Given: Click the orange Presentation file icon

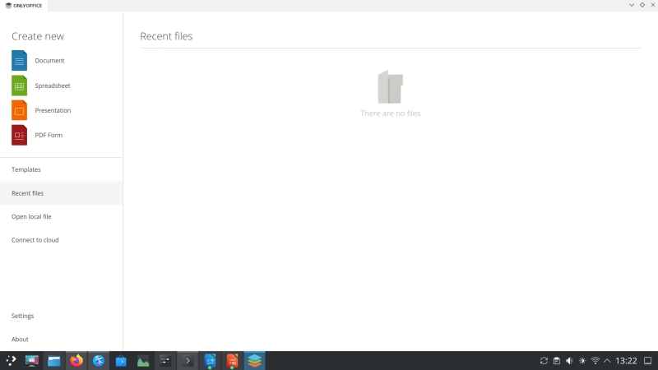Looking at the screenshot, I should (x=19, y=110).
